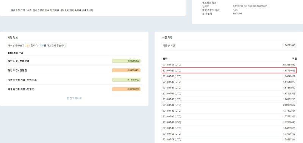This screenshot has height=143, width=303.
Task: Select the 2018-07-19 (UTC) row date
Action: point(172,76)
